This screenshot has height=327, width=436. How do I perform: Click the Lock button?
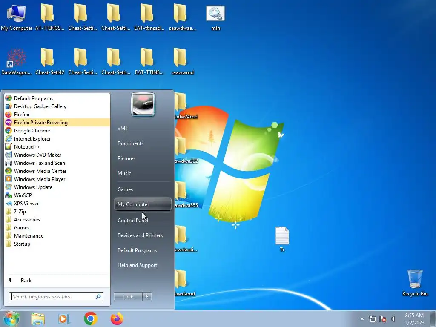128,297
